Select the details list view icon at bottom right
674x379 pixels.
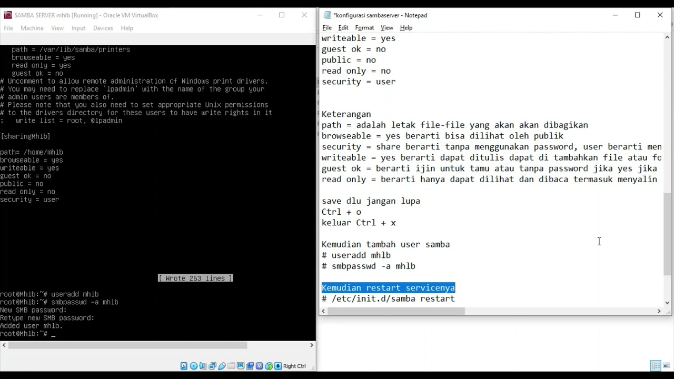tap(656, 366)
